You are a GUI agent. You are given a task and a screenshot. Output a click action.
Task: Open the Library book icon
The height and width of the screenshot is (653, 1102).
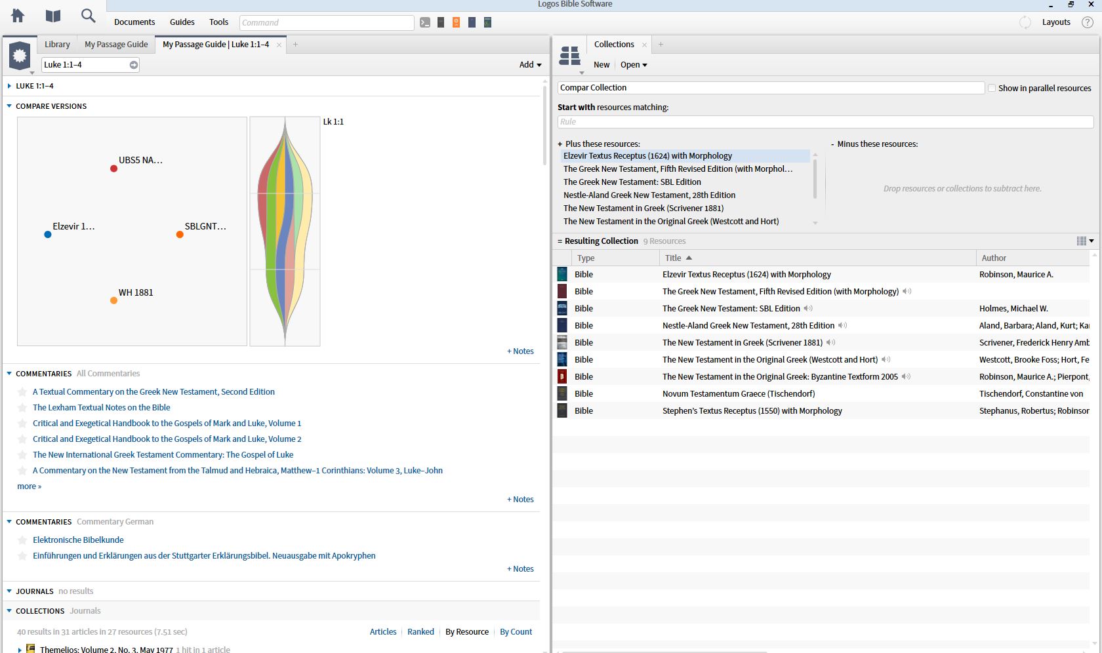(53, 16)
